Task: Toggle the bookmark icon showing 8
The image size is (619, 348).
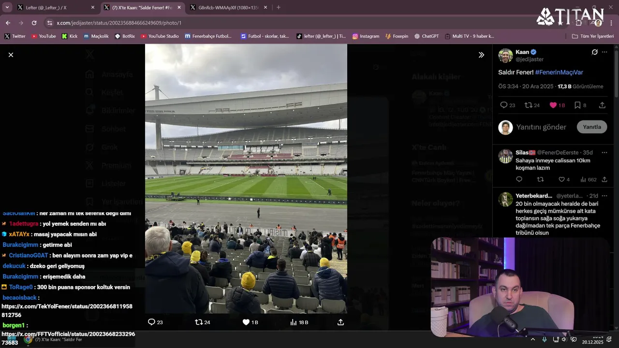Action: coord(580,105)
